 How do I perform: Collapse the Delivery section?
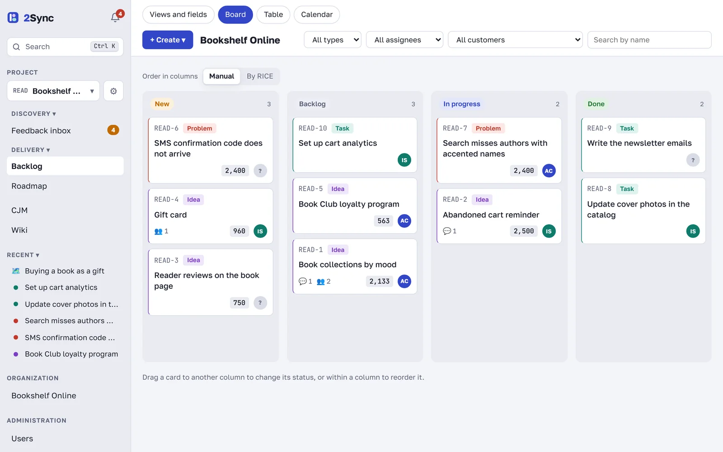[31, 150]
